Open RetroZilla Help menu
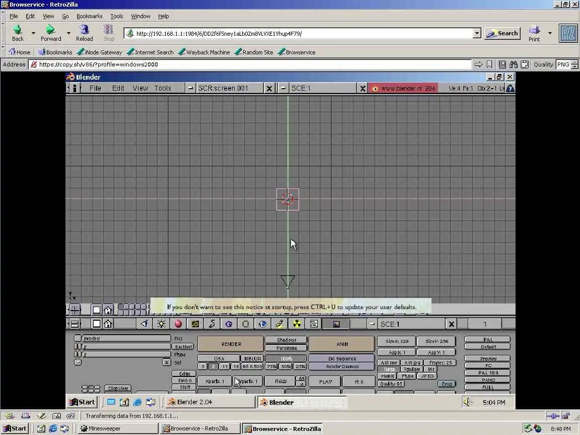580x435 pixels. point(163,16)
